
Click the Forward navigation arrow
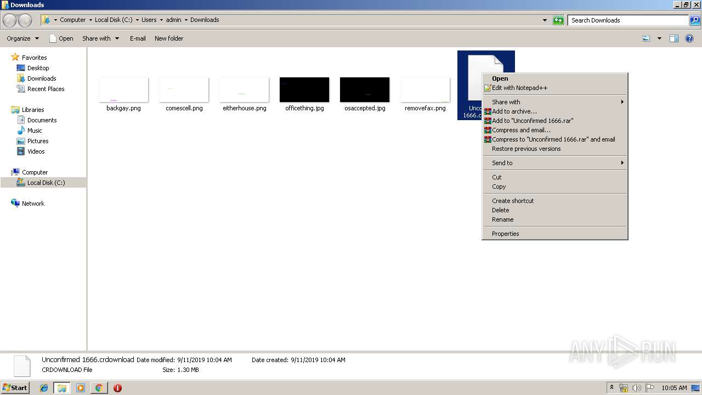coord(25,20)
